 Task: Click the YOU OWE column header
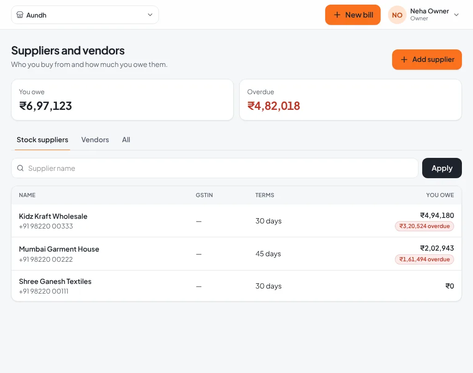click(440, 195)
